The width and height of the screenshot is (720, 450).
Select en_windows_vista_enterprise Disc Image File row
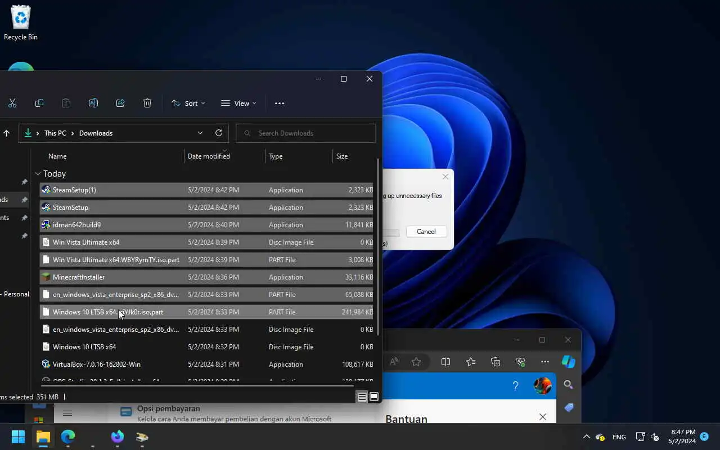coord(206,330)
